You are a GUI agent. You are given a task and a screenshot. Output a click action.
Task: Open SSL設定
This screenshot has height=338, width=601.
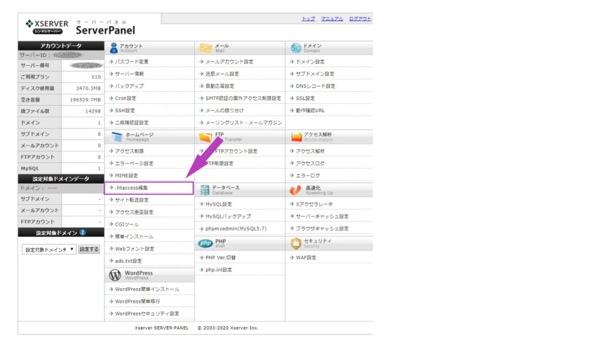[305, 98]
